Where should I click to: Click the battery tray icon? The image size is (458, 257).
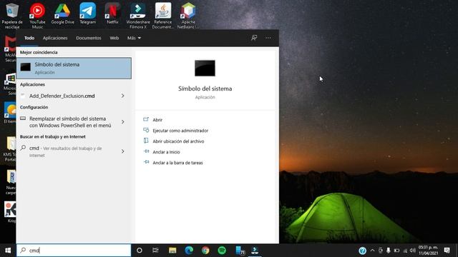[x=396, y=251]
